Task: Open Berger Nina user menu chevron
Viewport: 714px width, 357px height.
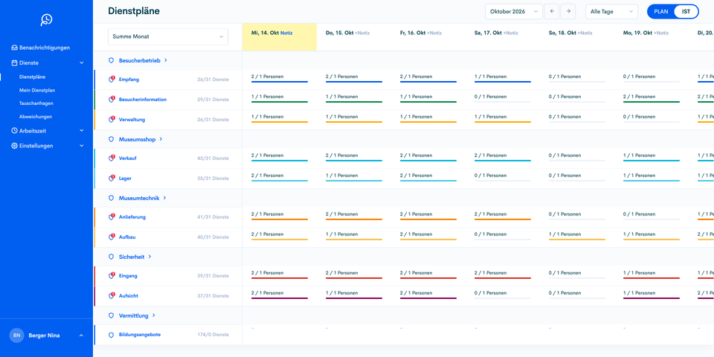Action: tap(81, 335)
